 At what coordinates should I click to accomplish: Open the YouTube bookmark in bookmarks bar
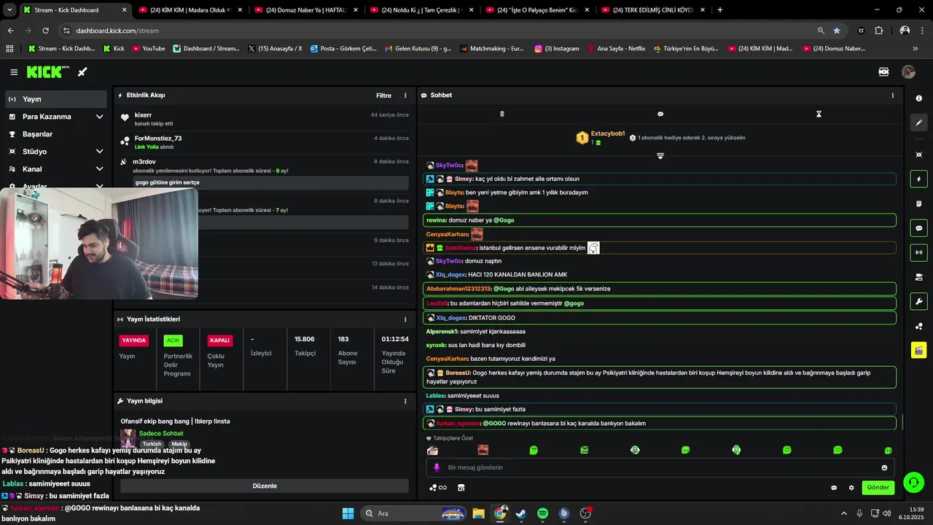[148, 49]
